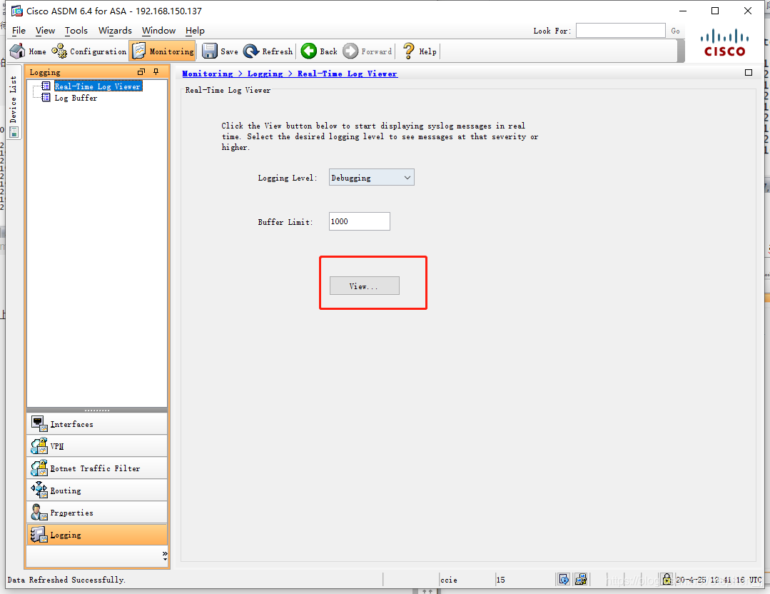
Task: Click the Interfaces panel icon
Action: click(x=39, y=423)
